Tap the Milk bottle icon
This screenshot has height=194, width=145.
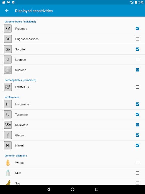tap(8, 173)
